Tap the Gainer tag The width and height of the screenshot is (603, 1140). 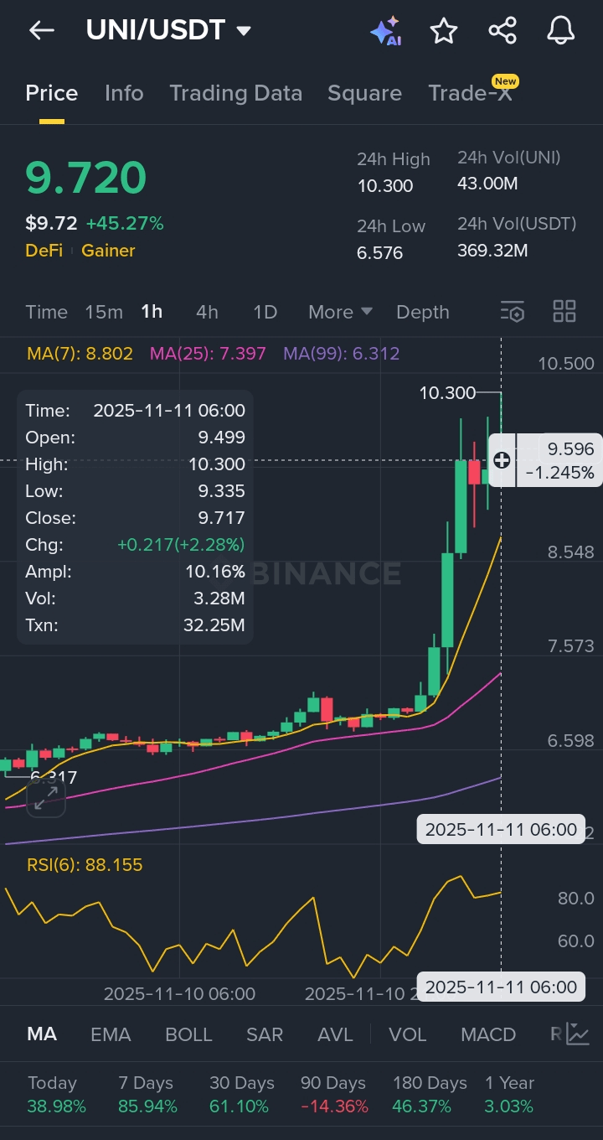(108, 251)
